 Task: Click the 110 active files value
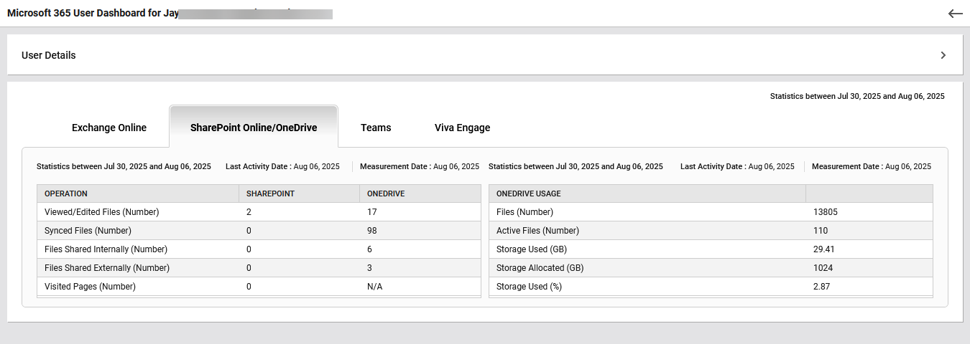click(x=821, y=231)
